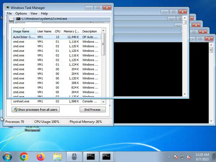Image resolution: width=216 pixels, height=162 pixels.
Task: Sort by the Memory column header
Action: coord(71,31)
